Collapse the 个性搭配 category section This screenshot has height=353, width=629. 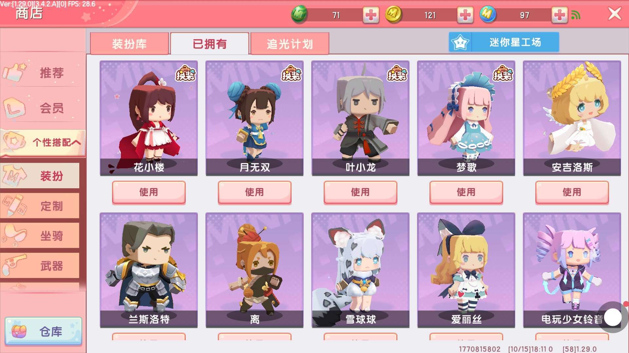(x=43, y=143)
